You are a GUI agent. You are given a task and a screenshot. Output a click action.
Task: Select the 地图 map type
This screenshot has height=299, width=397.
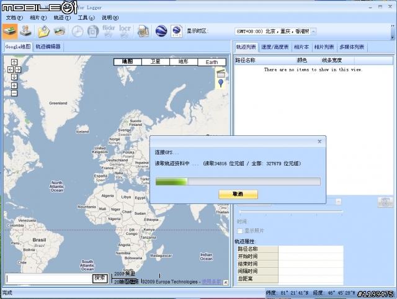point(128,62)
